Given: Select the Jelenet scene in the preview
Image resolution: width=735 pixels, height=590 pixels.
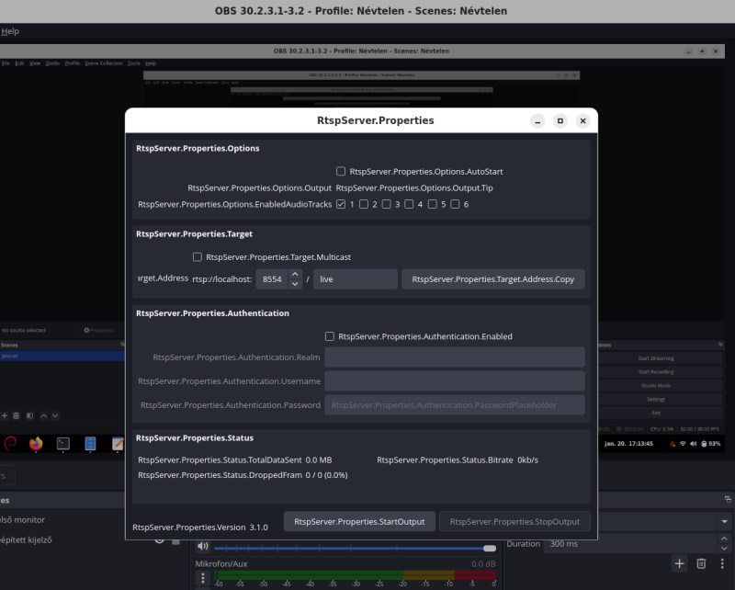Looking at the screenshot, I should (62, 356).
